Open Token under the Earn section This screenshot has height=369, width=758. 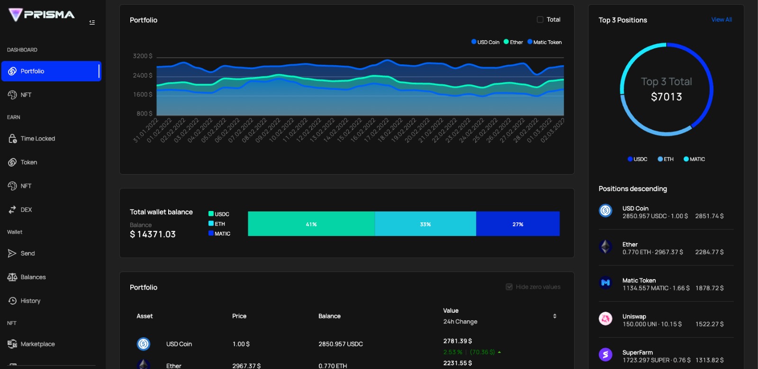[x=28, y=162]
